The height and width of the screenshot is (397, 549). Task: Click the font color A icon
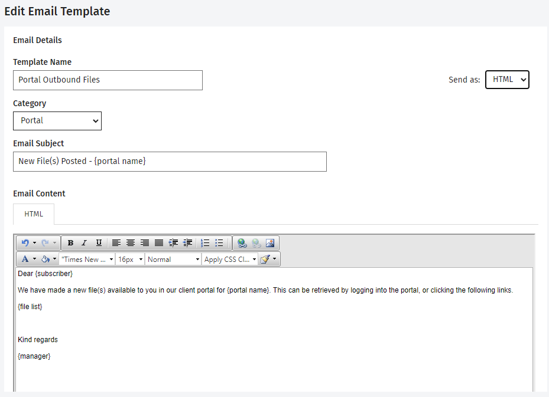pyautogui.click(x=25, y=259)
